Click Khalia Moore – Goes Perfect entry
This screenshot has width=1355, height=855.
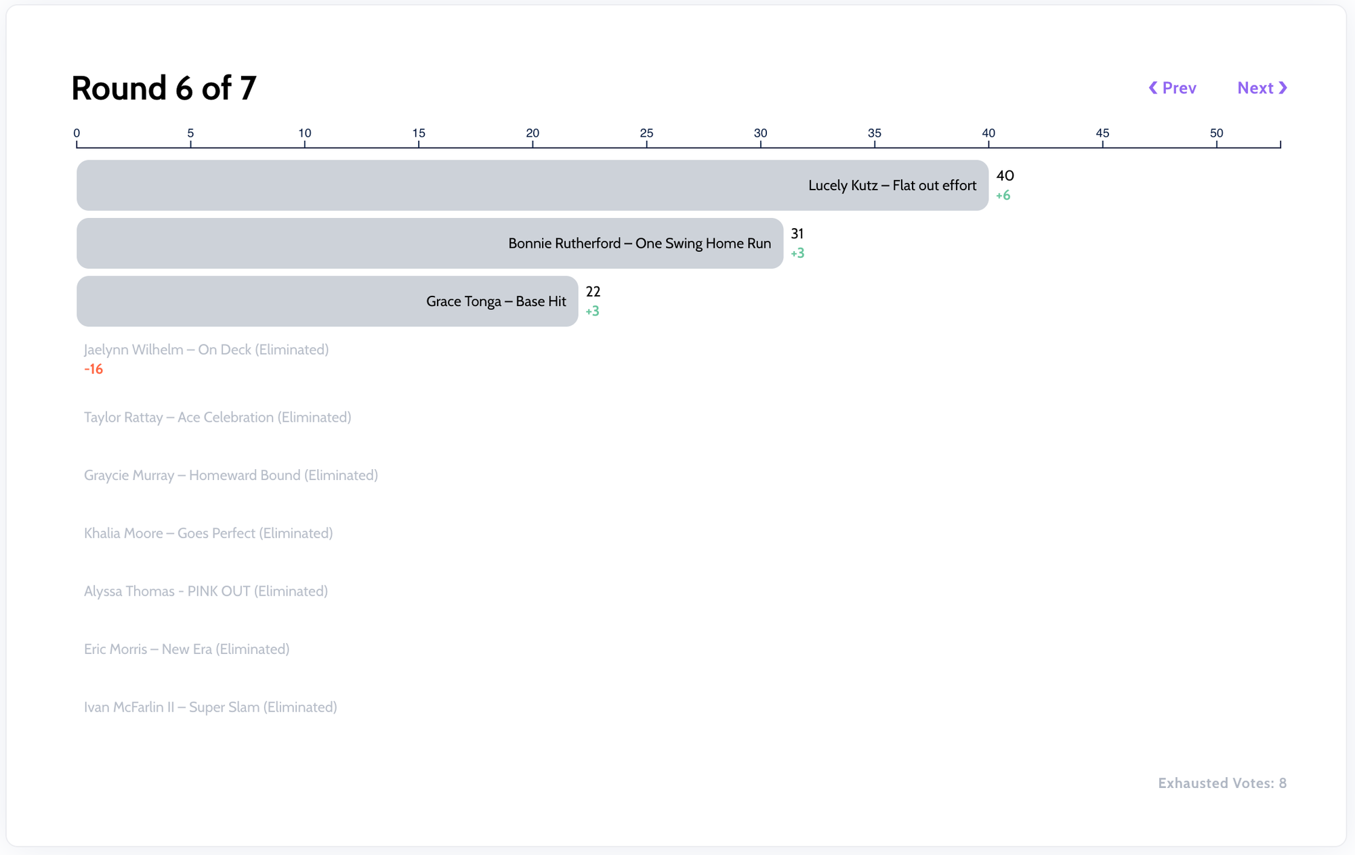coord(208,533)
